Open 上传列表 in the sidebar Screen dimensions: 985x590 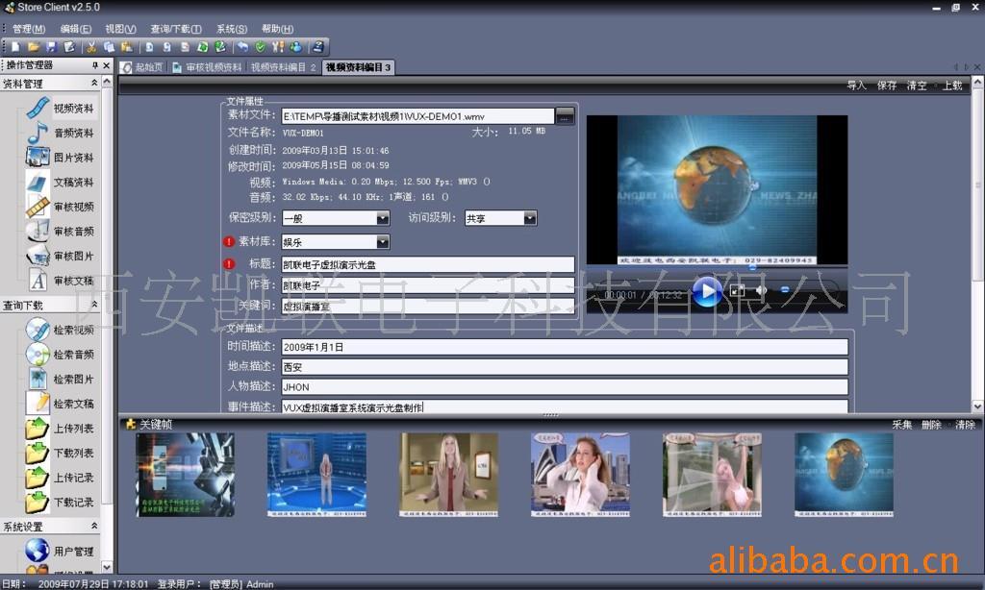click(61, 428)
